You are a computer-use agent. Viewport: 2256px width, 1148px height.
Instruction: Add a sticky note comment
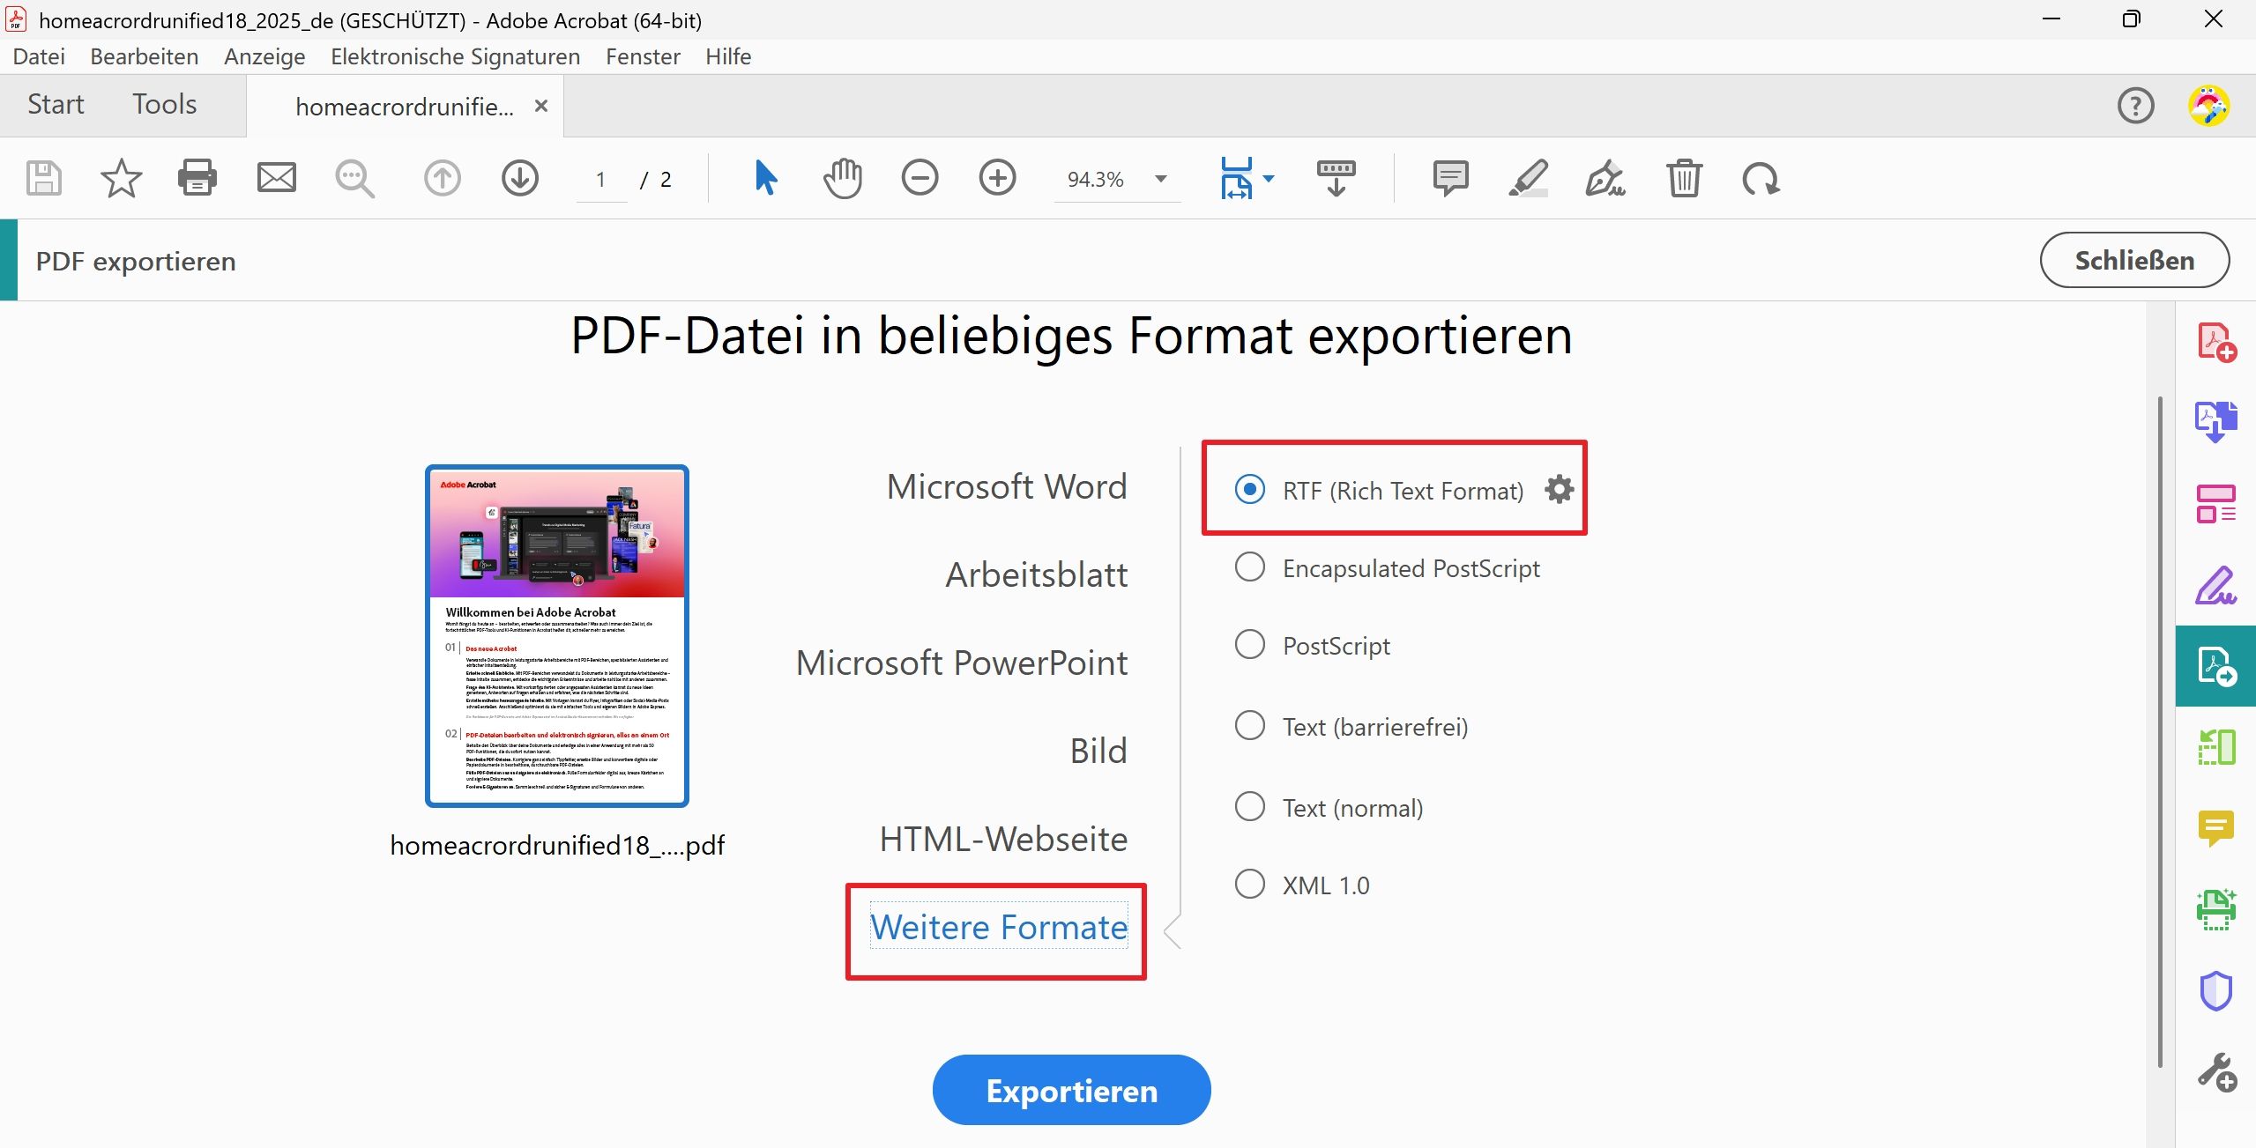[1450, 179]
